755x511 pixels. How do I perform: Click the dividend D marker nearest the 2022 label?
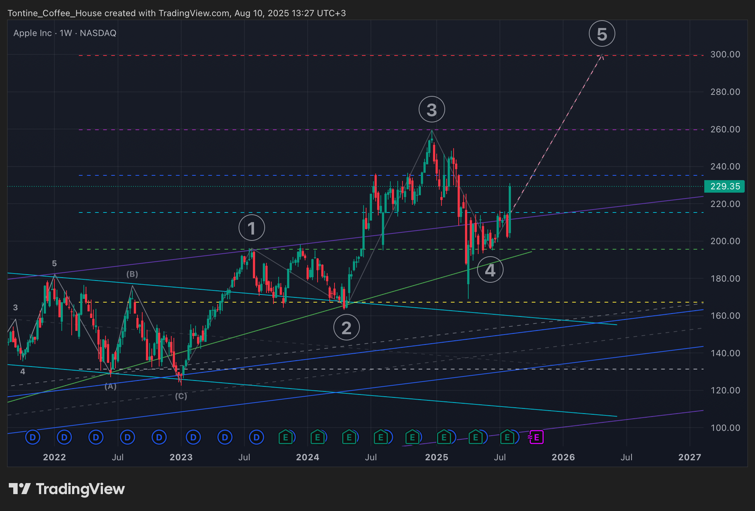[x=64, y=437]
